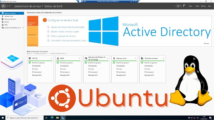Open the DNS role tile header
The width and height of the screenshot is (214, 120).
point(68,58)
